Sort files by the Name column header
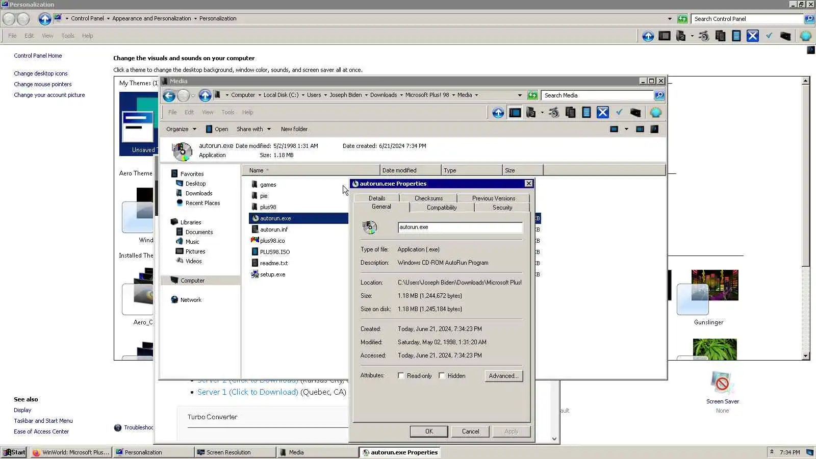Viewport: 816px width, 459px height. [x=311, y=170]
